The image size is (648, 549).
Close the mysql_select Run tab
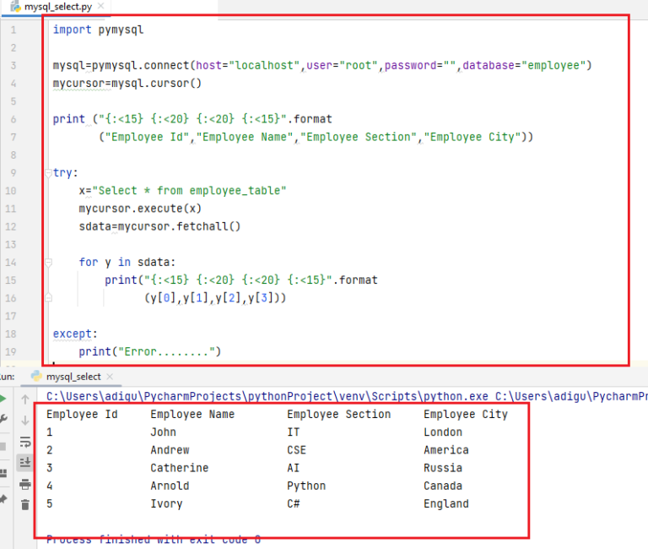coord(110,377)
